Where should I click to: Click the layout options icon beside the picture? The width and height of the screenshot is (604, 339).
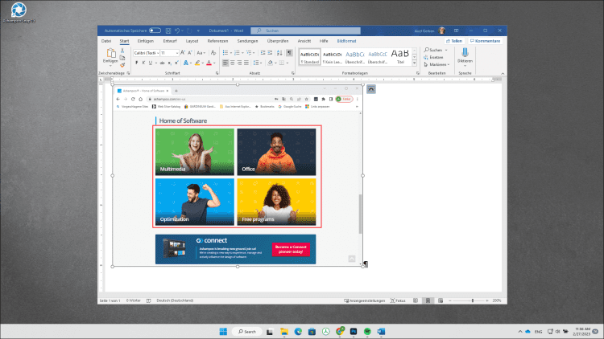point(371,89)
